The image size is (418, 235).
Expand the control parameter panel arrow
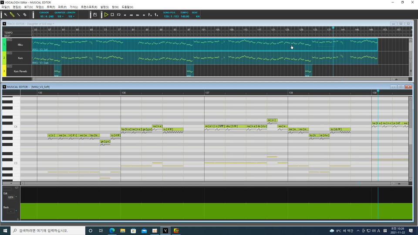pos(11,183)
